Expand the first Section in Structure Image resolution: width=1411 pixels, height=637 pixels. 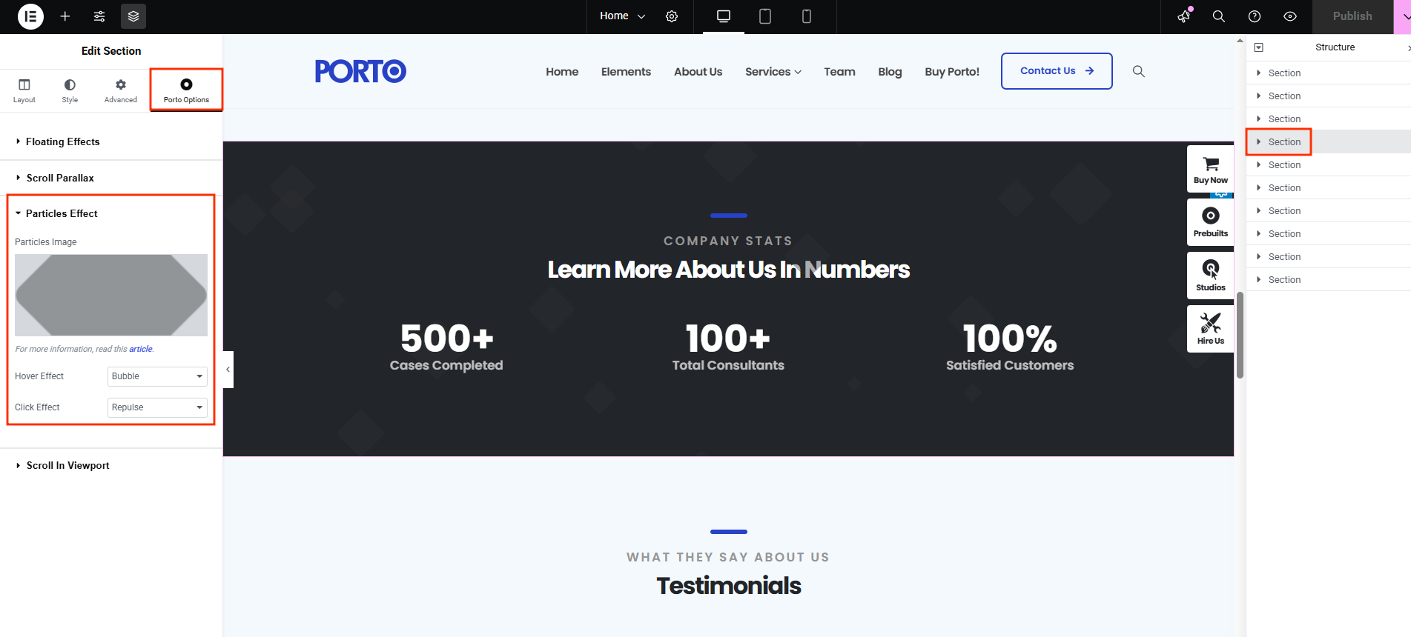pos(1259,73)
